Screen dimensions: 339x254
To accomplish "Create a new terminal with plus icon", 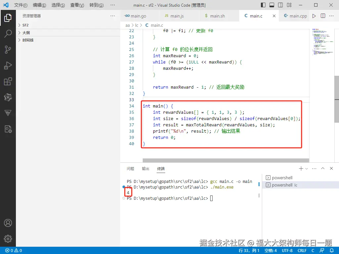I will point(301,168).
